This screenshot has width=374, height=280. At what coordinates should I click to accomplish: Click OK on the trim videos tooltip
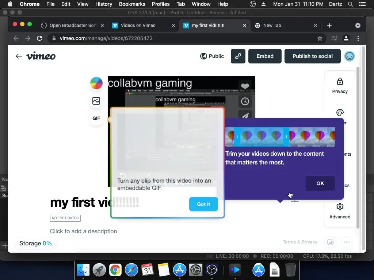[x=320, y=183]
